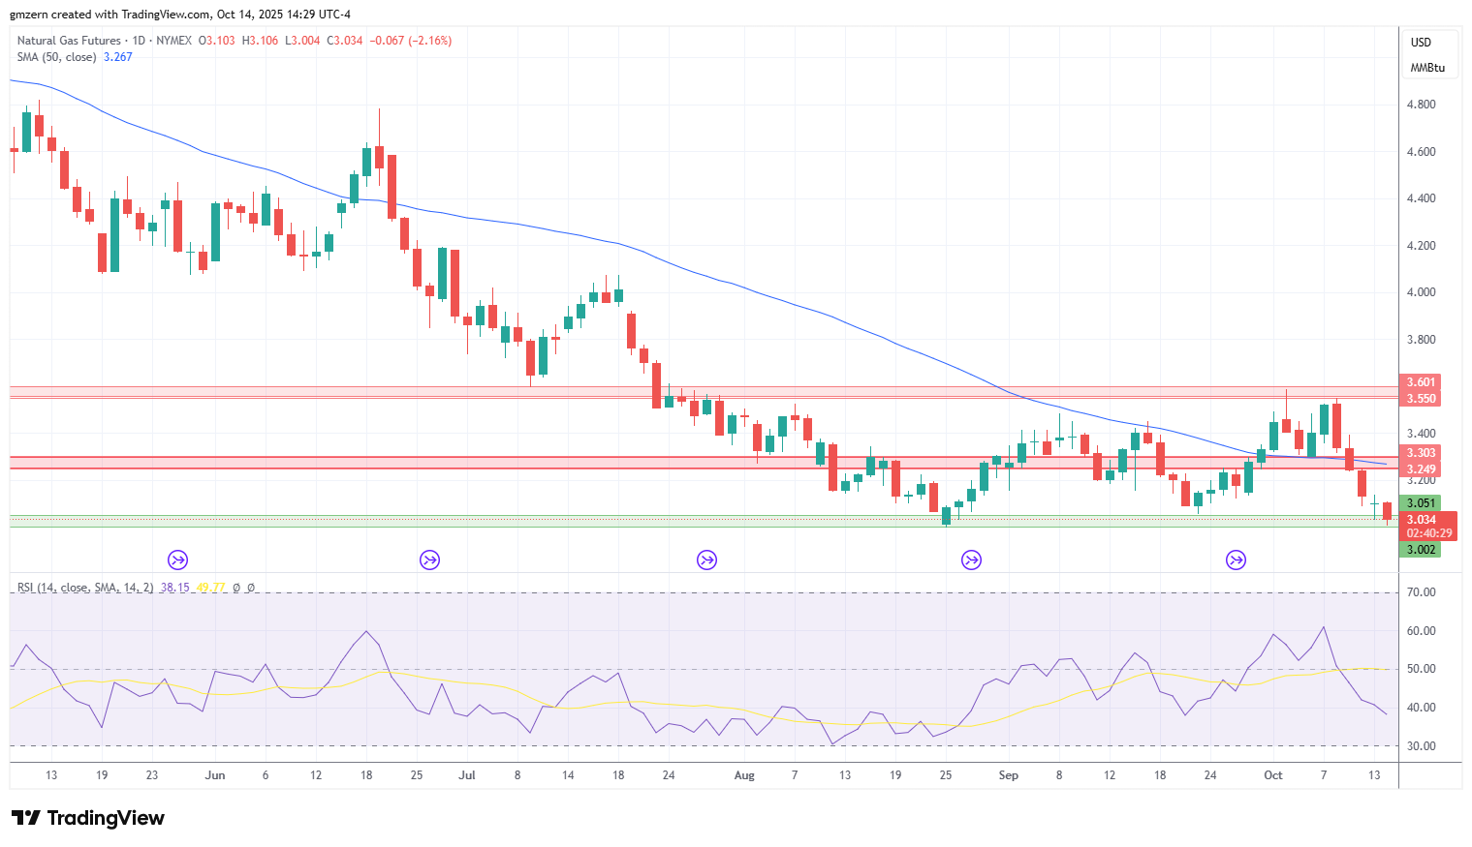Screen dimensions: 1472x847
Task: Click the SMA value 3.267
Action: pos(118,57)
